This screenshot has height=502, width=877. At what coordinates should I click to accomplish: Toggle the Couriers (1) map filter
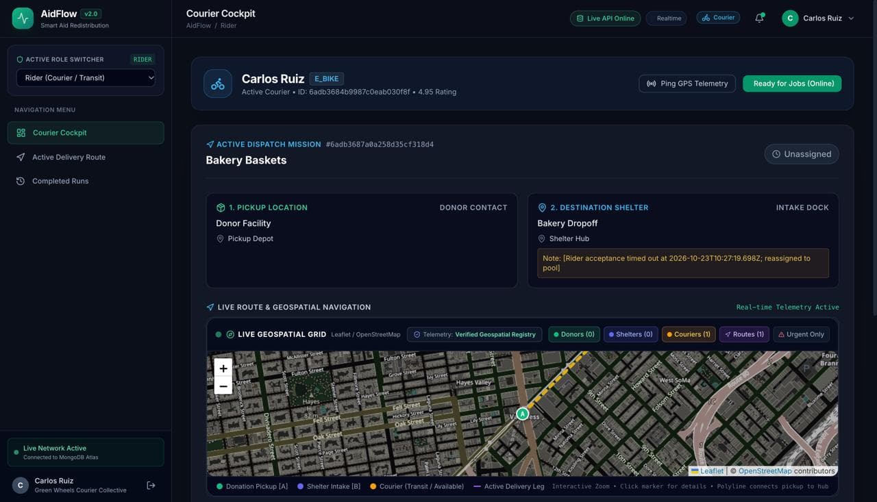tap(689, 334)
